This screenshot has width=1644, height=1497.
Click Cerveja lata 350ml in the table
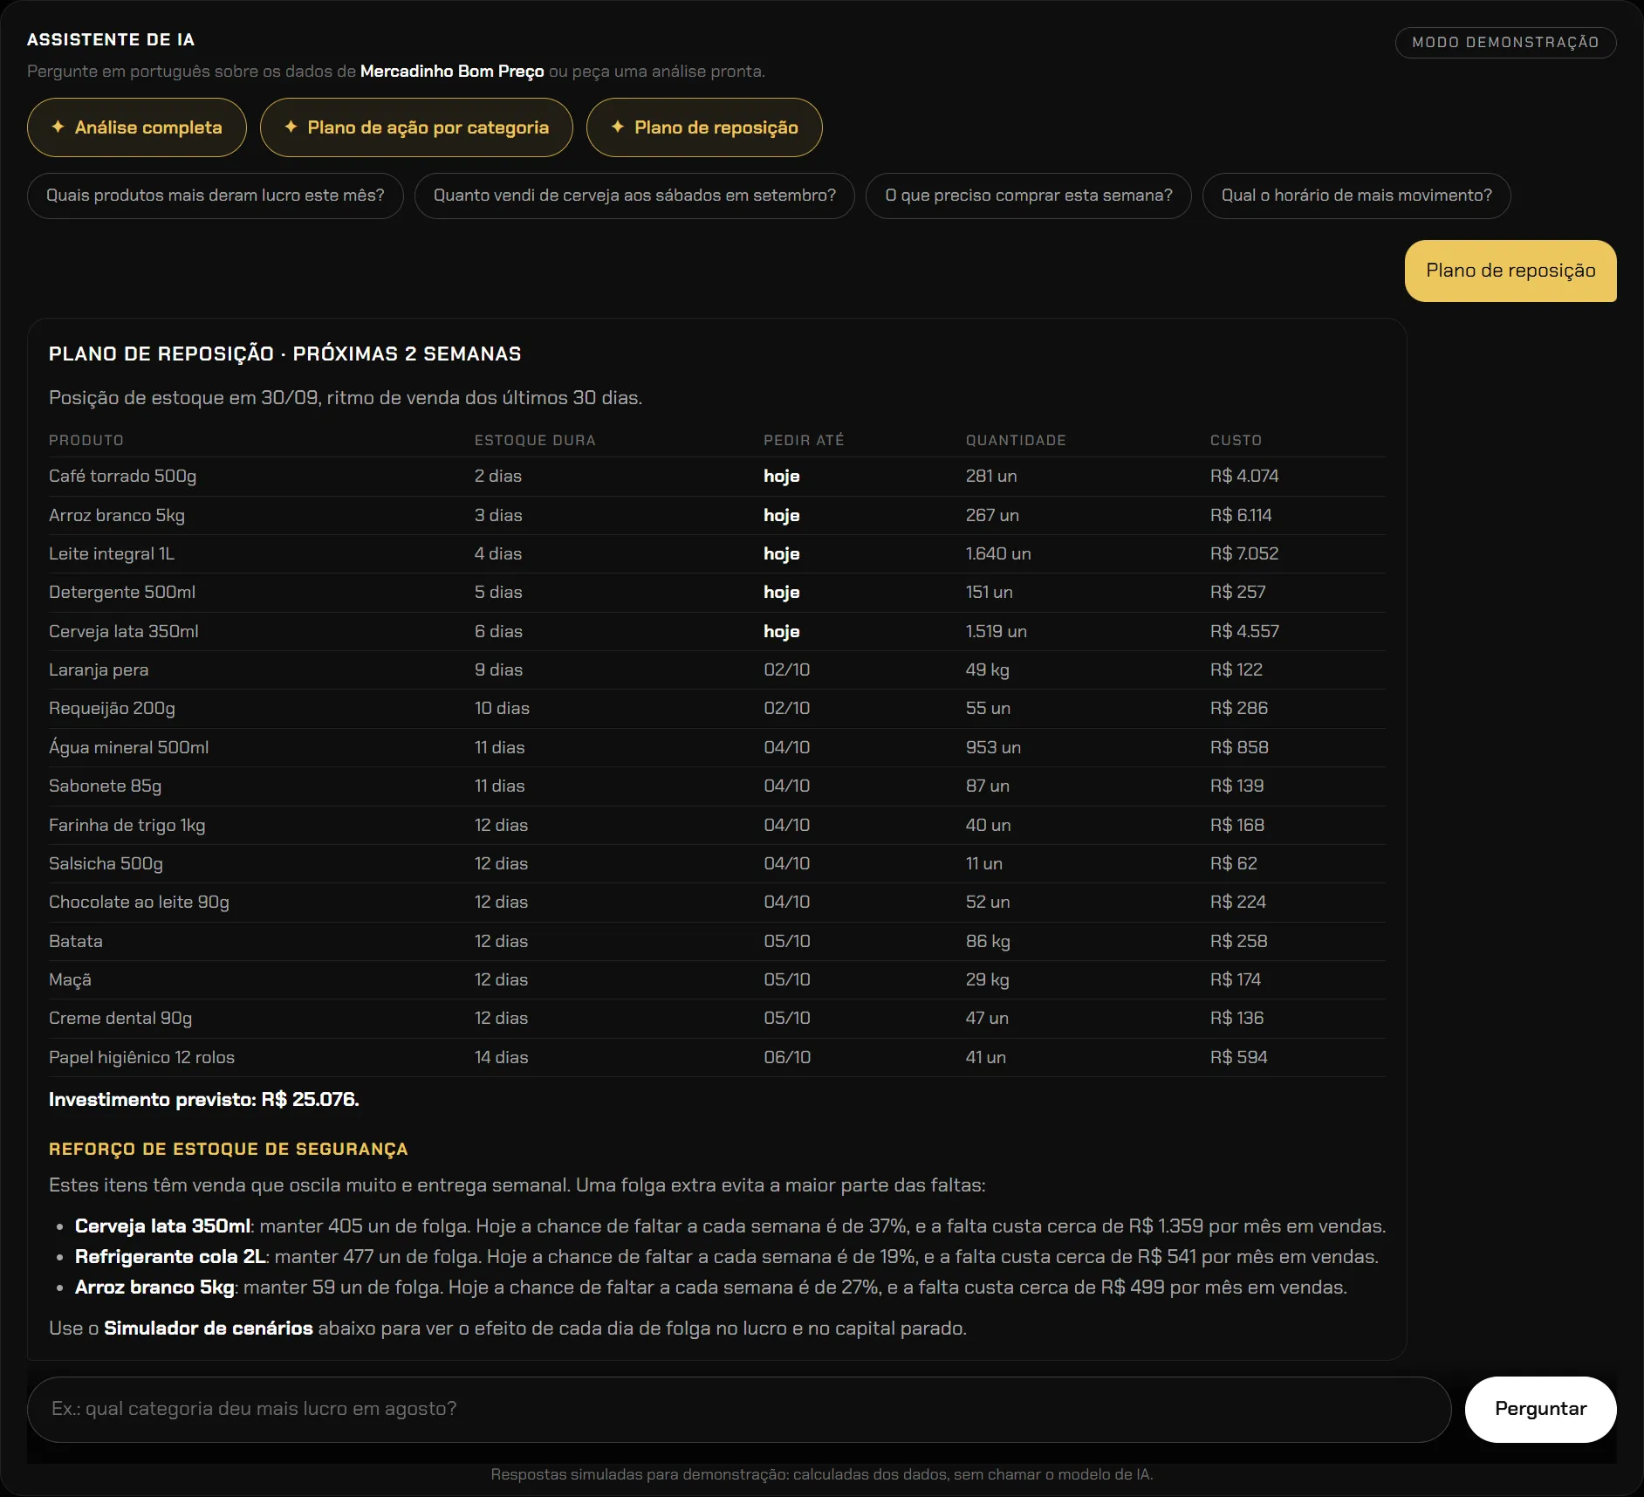124,631
